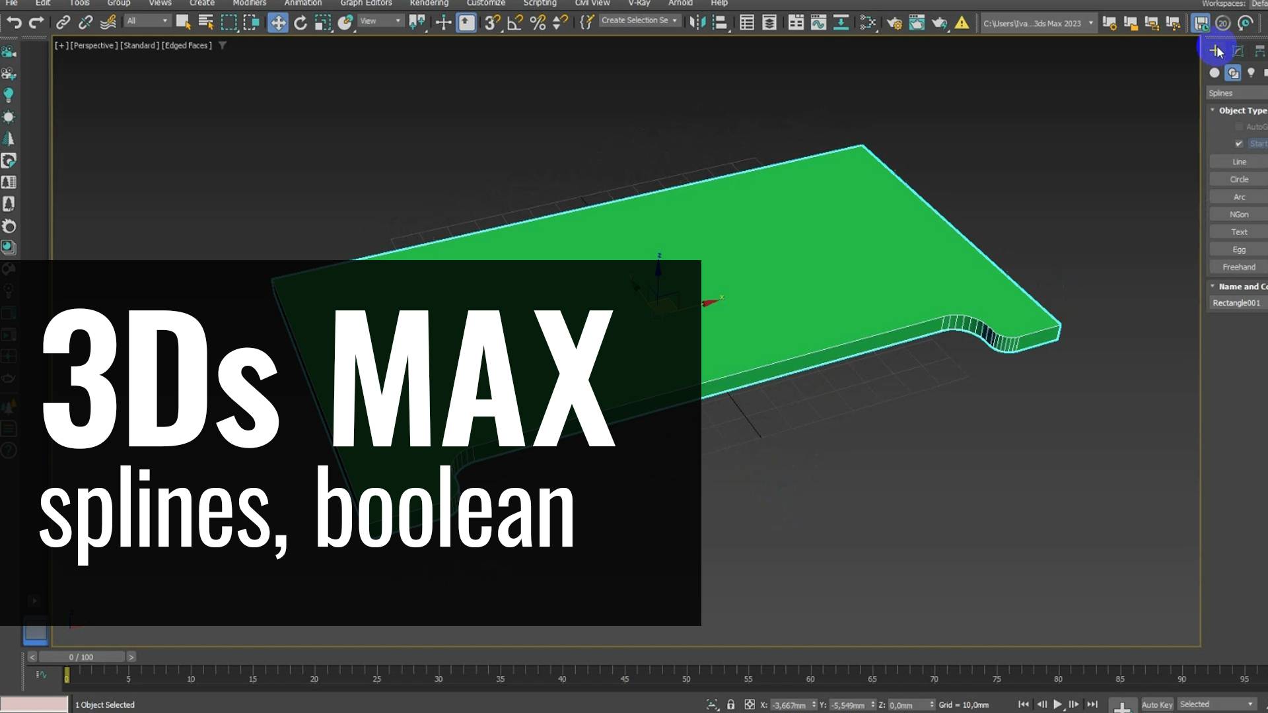1268x713 pixels.
Task: Click the Geometry sphere icon in Create panel
Action: (1215, 73)
